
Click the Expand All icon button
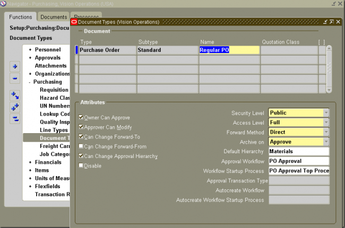tap(15, 107)
